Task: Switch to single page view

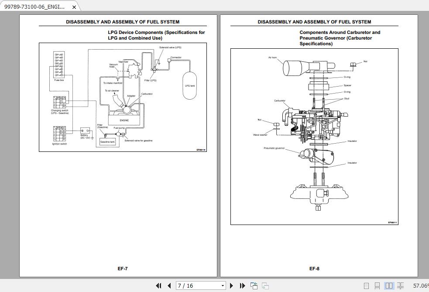Action: pos(366,285)
